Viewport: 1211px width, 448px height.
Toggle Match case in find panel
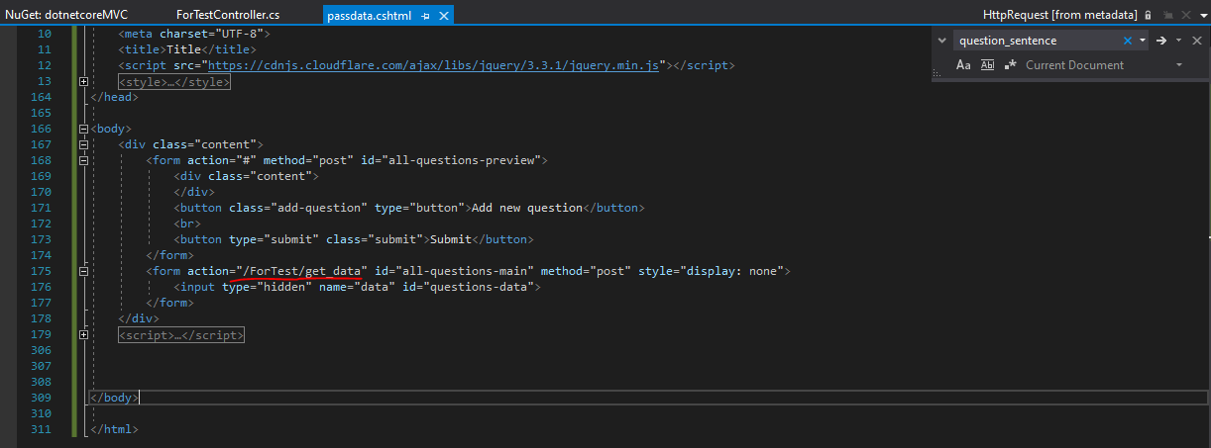963,65
